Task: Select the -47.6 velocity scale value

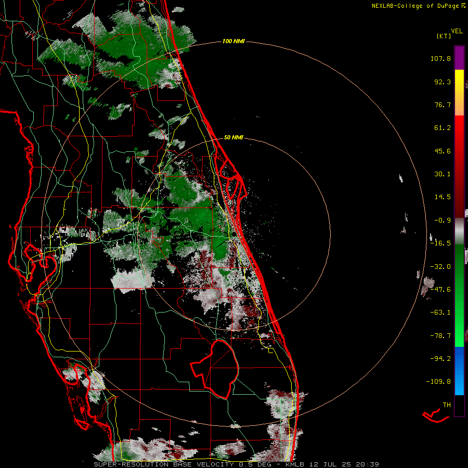Action: point(440,290)
